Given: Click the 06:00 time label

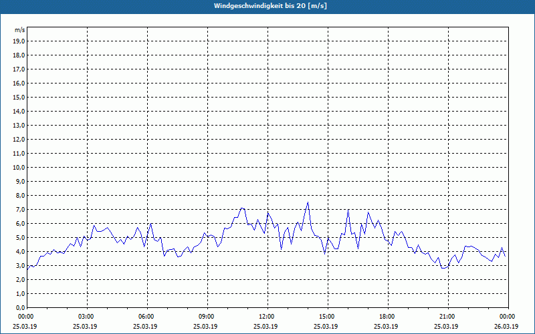Looking at the screenshot, I should pos(147,317).
